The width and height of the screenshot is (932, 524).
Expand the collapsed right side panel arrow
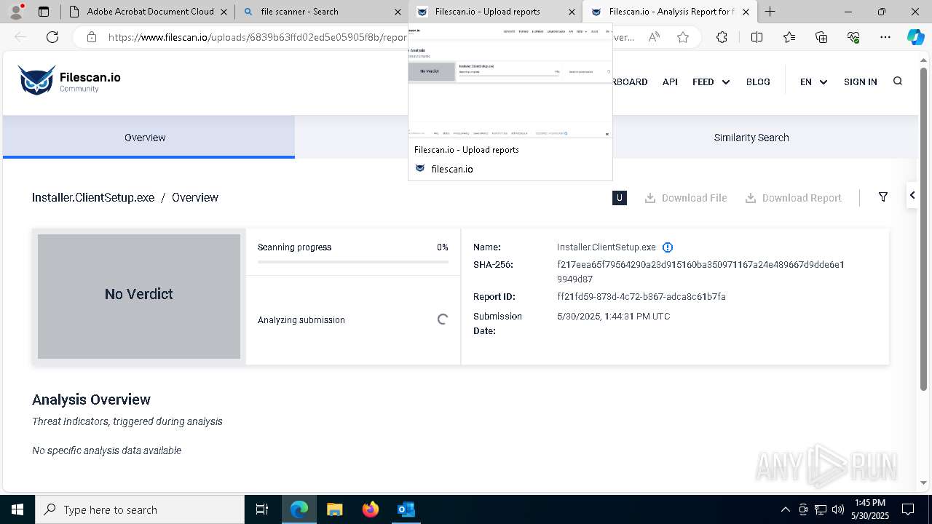(912, 195)
